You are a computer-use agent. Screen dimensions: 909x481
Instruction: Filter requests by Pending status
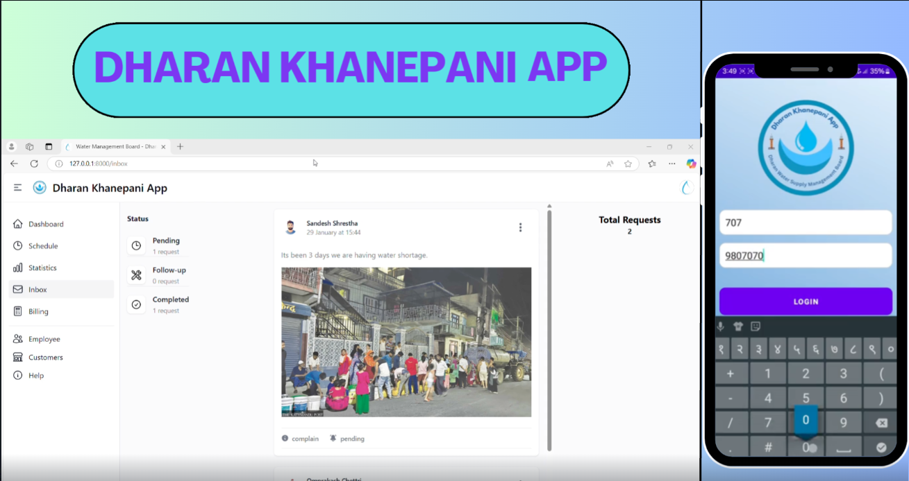coord(165,245)
